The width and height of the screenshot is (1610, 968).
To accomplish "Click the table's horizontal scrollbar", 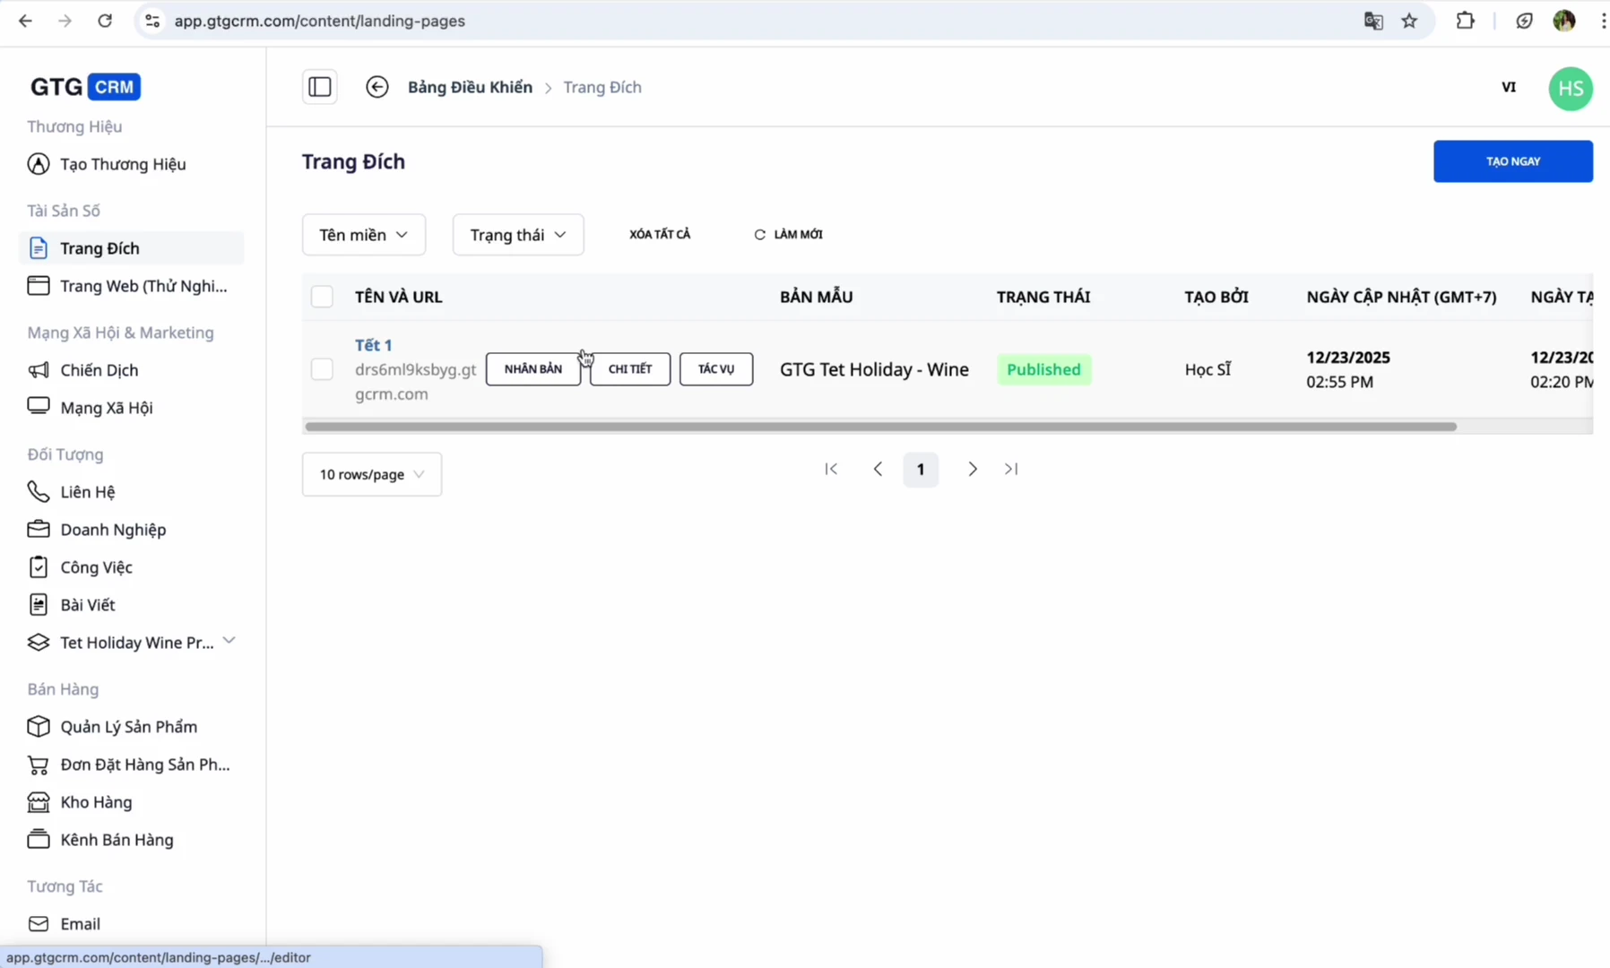I will [x=880, y=427].
